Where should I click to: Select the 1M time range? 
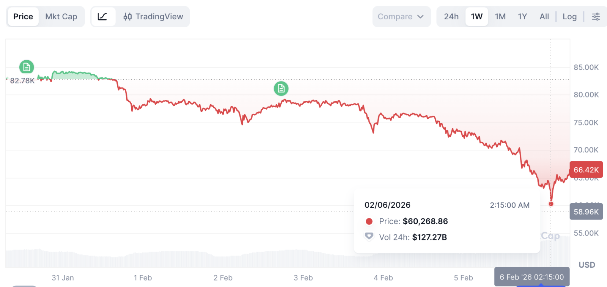click(x=500, y=17)
